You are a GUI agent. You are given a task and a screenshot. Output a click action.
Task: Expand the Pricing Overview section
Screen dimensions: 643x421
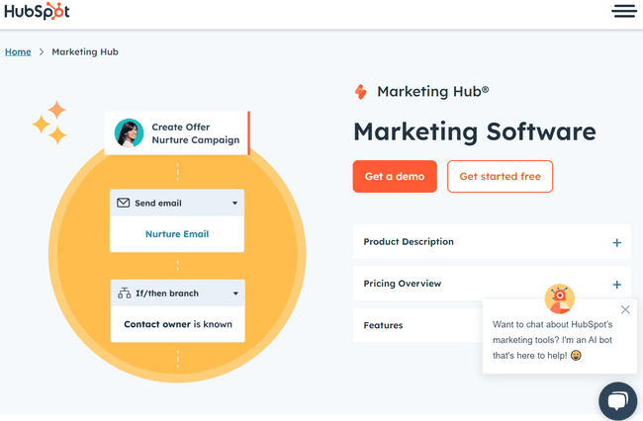pyautogui.click(x=492, y=284)
